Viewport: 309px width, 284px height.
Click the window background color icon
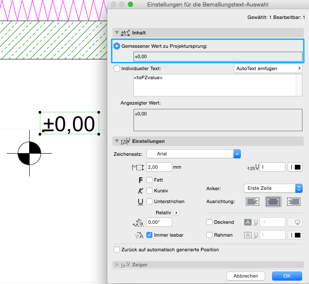coord(295,222)
